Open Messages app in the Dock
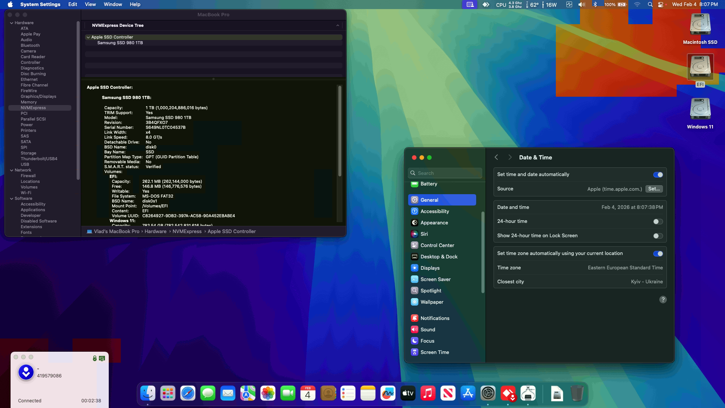 (208, 393)
